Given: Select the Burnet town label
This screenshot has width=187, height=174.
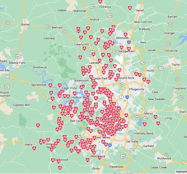Looking at the screenshot, I should [x=25, y=25].
